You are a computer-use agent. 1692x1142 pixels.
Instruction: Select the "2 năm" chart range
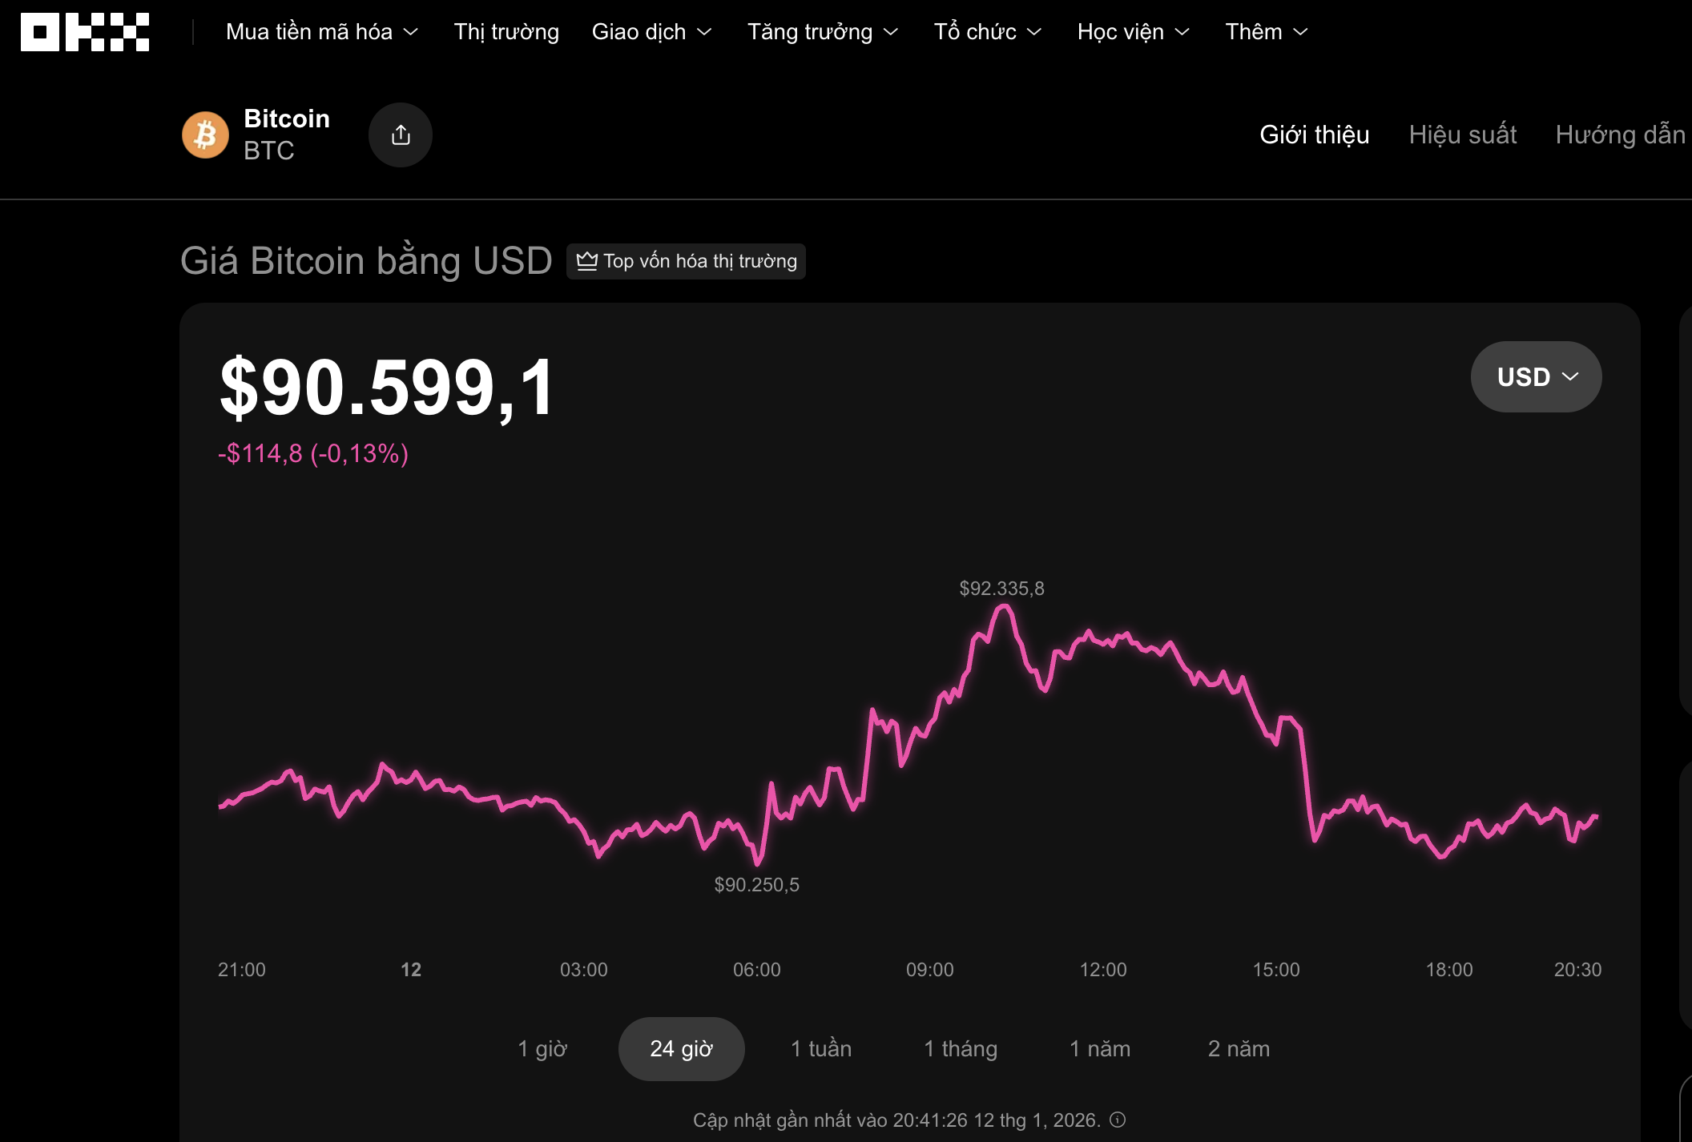pos(1239,1048)
